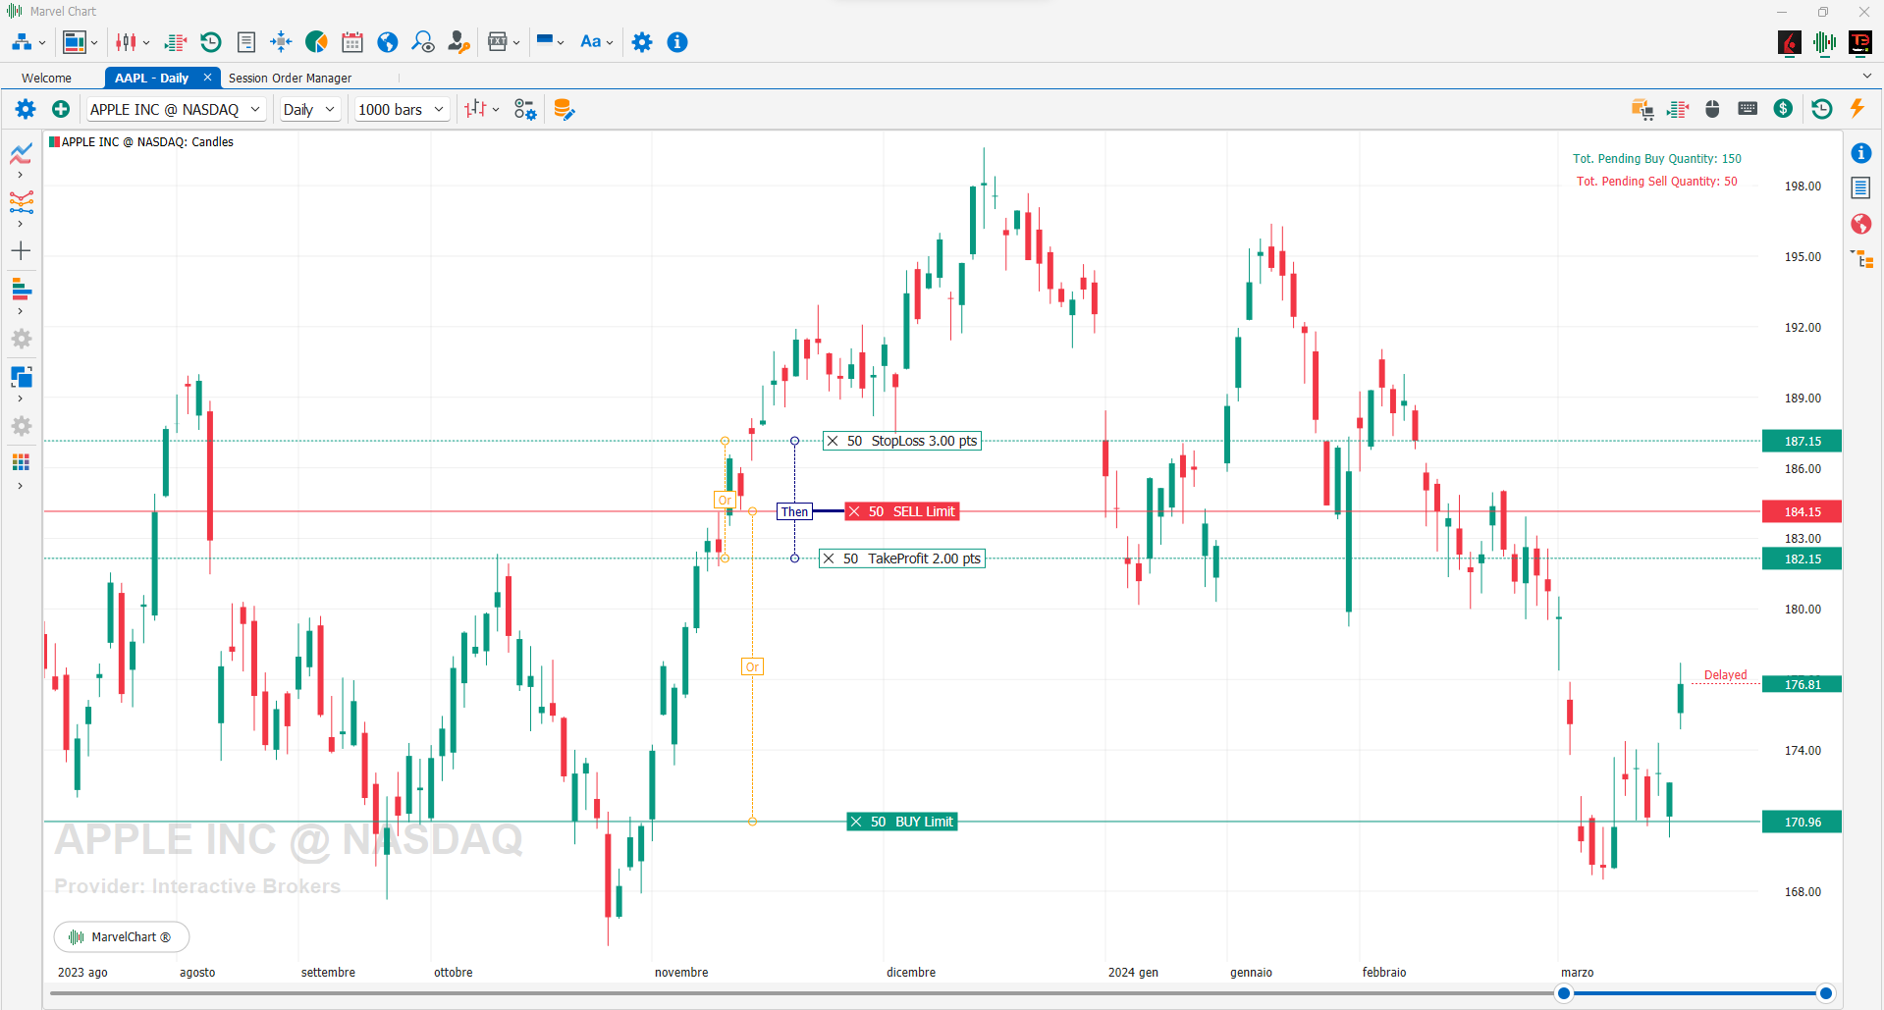Click the green plus add icon

(61, 109)
